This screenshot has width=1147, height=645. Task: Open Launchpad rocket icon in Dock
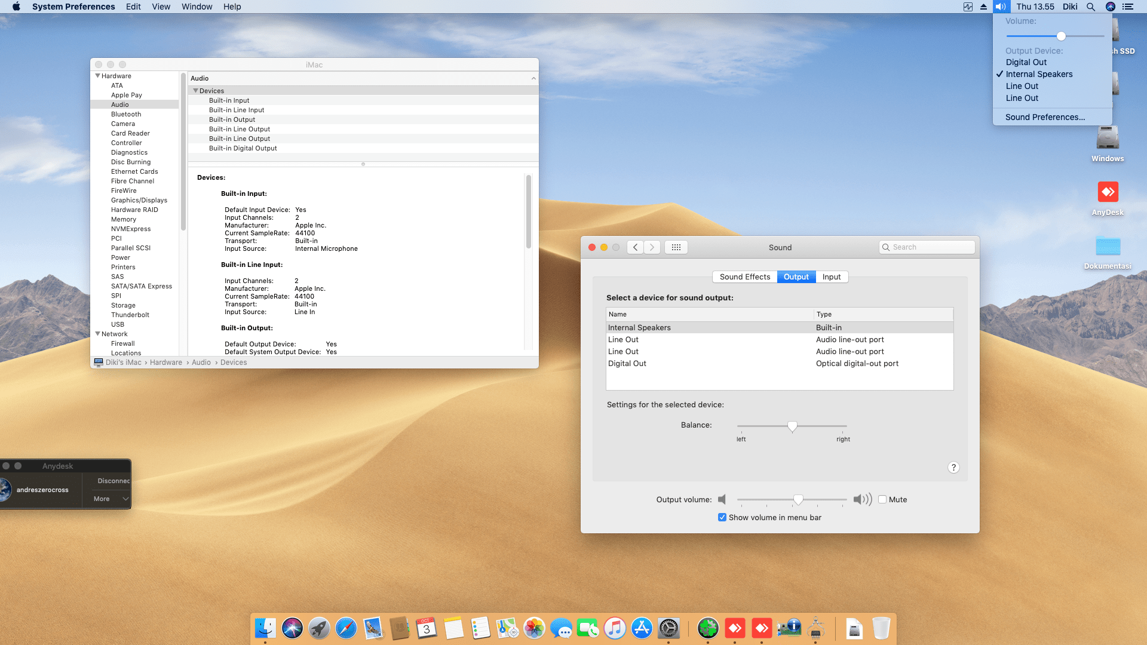[x=319, y=628]
